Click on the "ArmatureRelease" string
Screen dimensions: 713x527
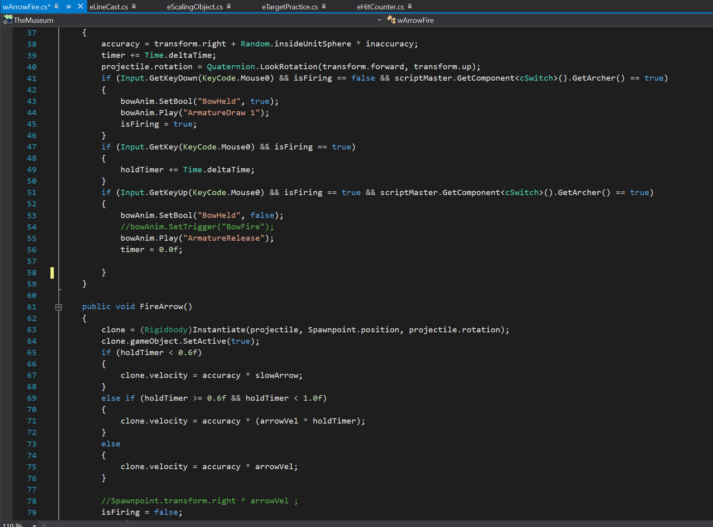[224, 238]
